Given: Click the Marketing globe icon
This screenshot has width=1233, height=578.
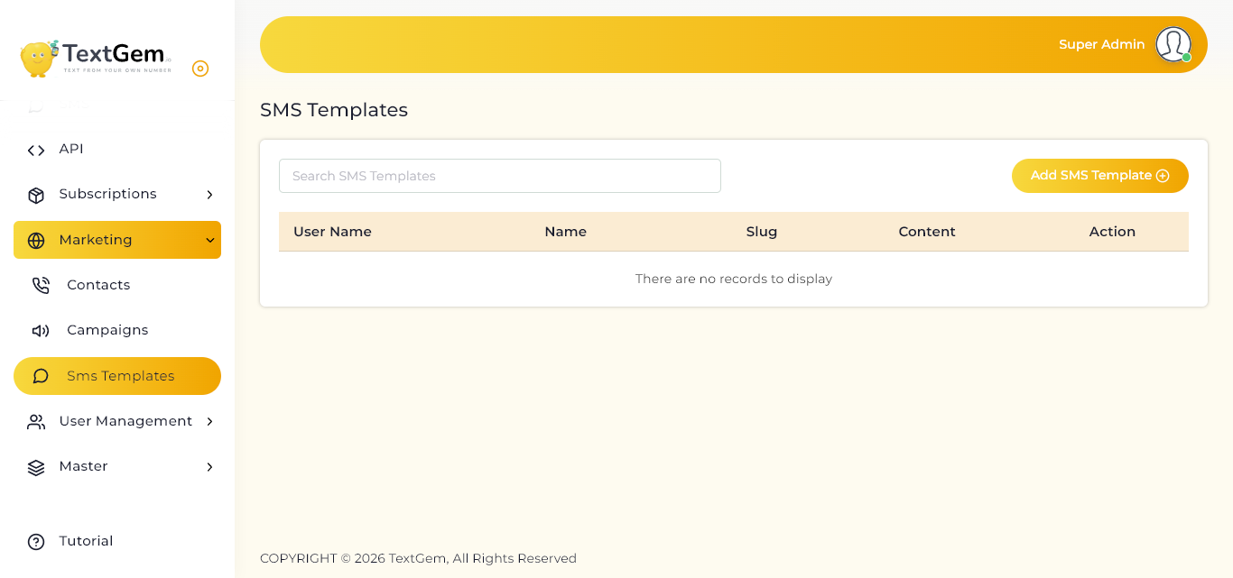Looking at the screenshot, I should point(36,241).
